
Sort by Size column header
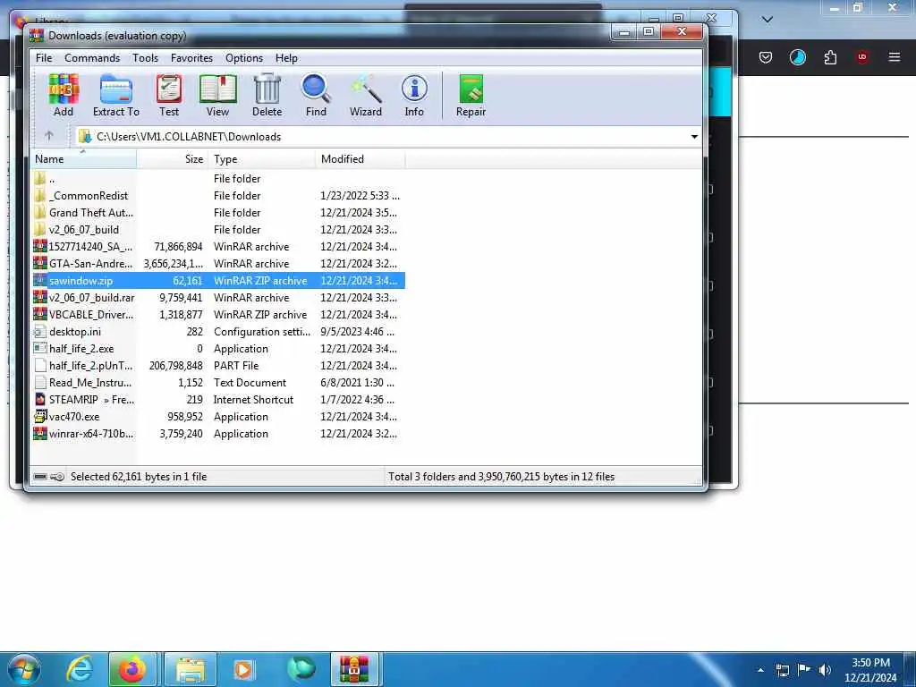pyautogui.click(x=173, y=159)
